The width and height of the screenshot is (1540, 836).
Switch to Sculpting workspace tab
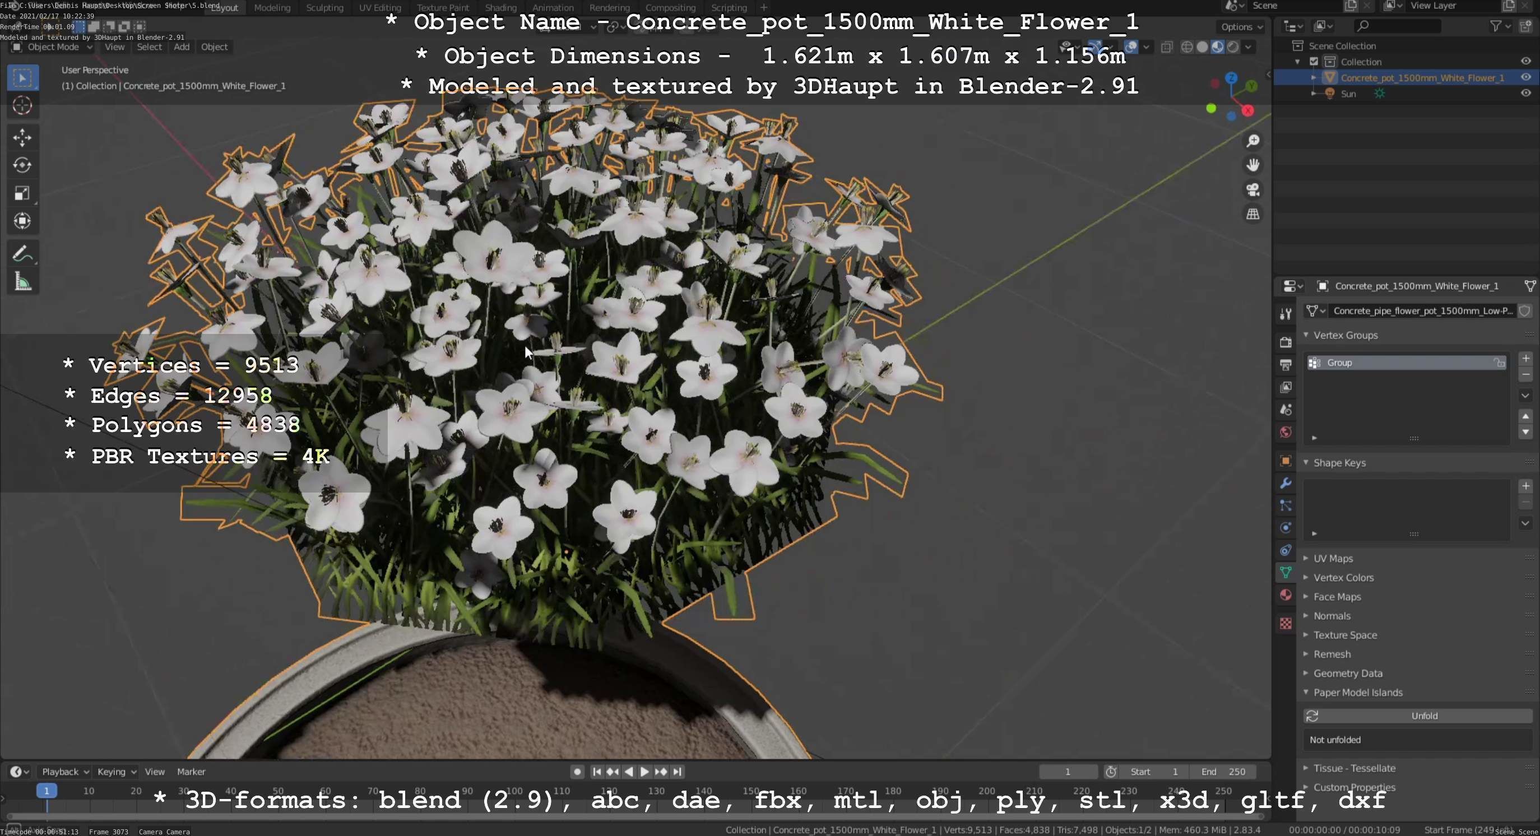click(324, 7)
